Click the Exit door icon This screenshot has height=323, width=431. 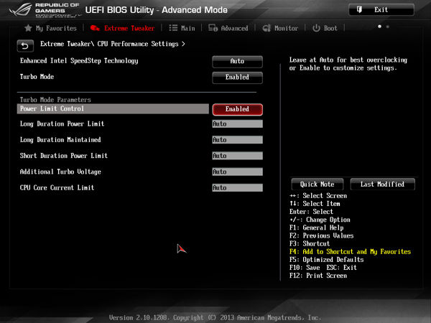(x=359, y=9)
